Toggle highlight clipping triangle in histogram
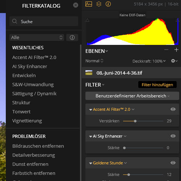The width and height of the screenshot is (181, 181). (x=177, y=20)
